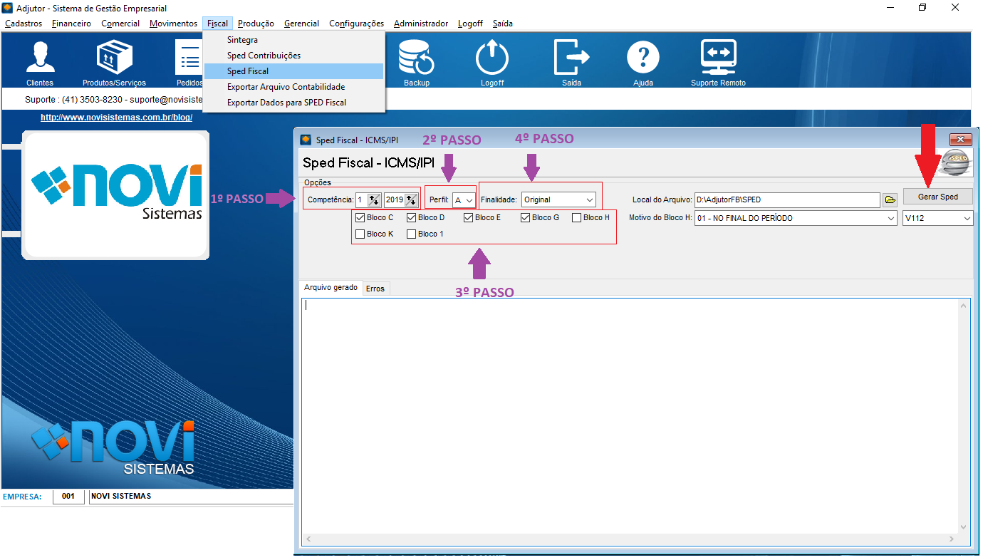Click the Local do Arquivo path field
This screenshot has width=983, height=560.
[788, 199]
